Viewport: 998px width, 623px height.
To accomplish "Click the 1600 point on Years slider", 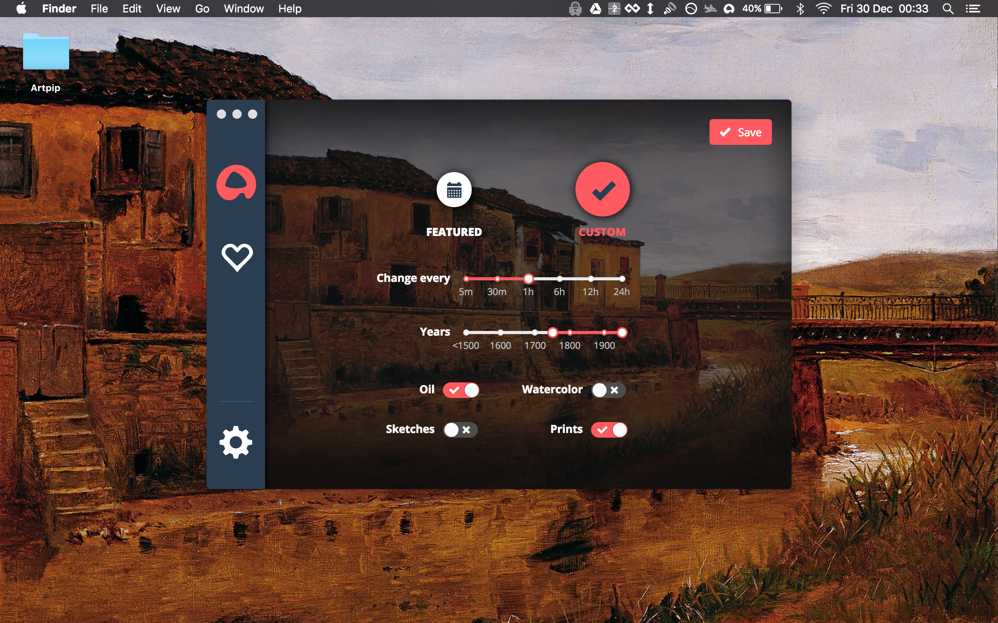I will coord(500,333).
